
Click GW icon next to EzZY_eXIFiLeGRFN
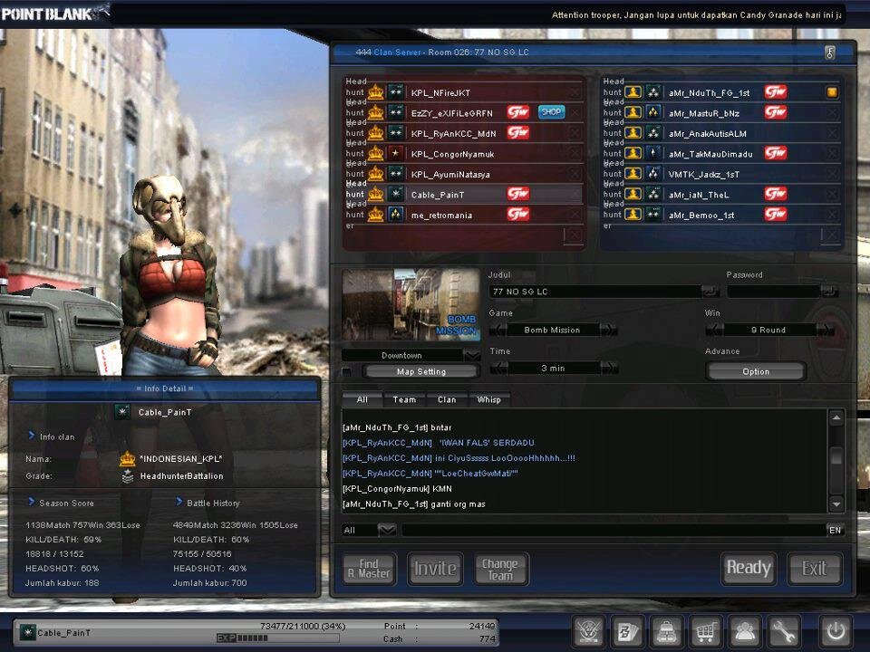tap(517, 112)
